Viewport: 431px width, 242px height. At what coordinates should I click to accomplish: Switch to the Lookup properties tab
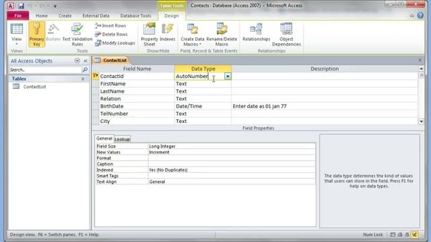[x=122, y=139]
